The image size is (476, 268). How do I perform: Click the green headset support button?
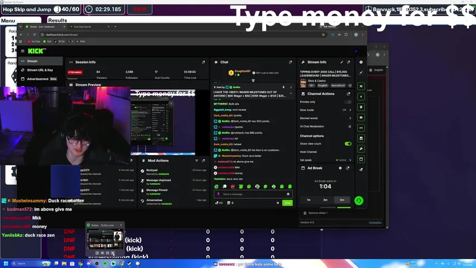coord(359,200)
